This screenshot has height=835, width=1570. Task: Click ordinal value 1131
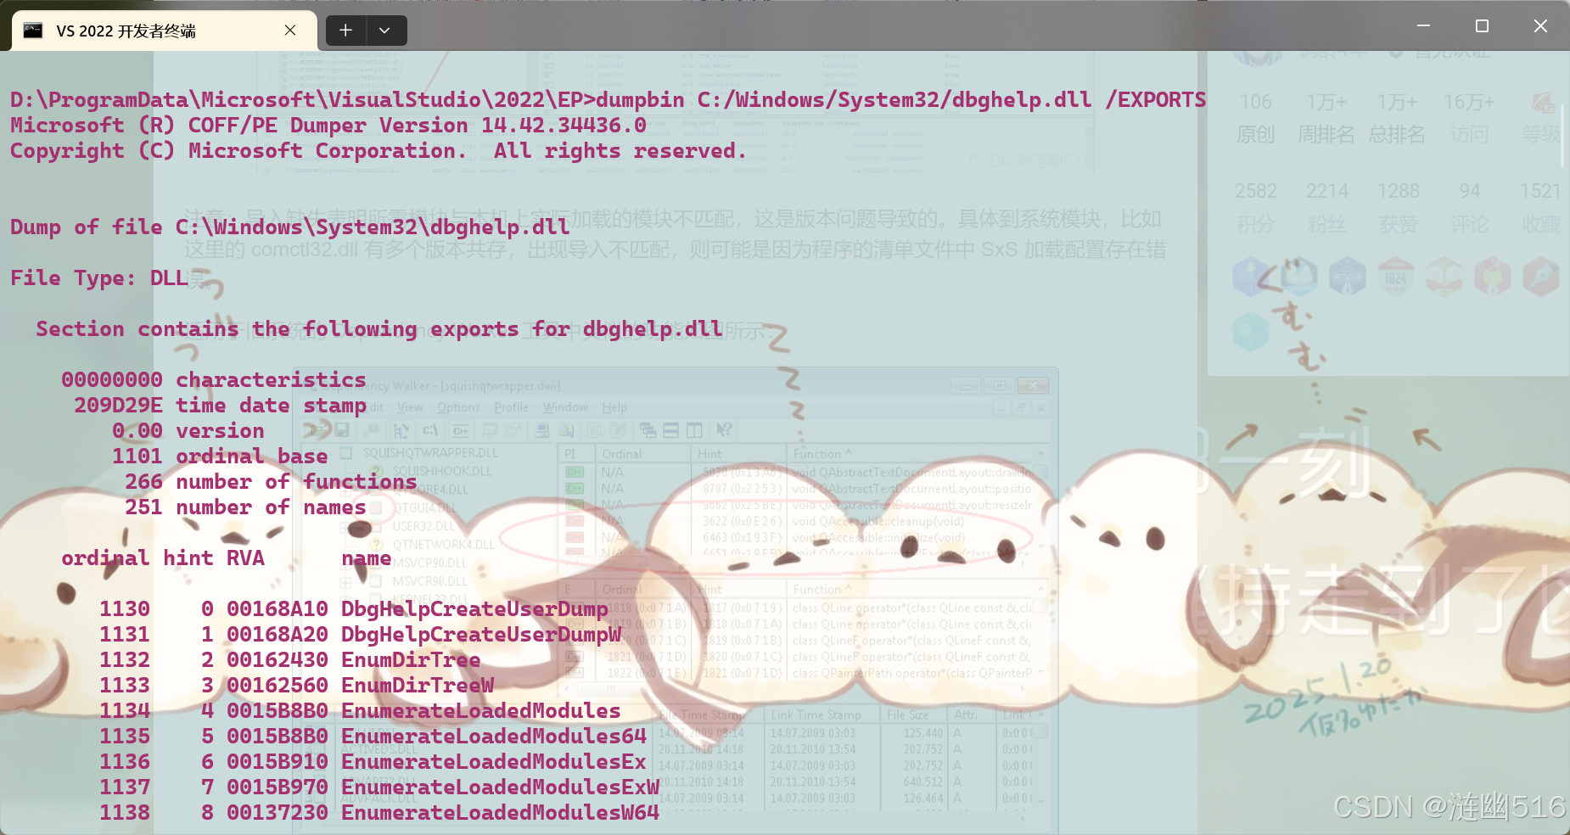tap(125, 635)
